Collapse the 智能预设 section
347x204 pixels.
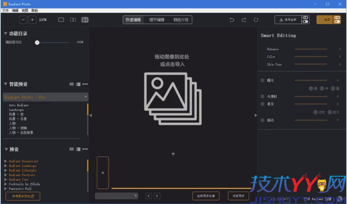[x=5, y=84]
